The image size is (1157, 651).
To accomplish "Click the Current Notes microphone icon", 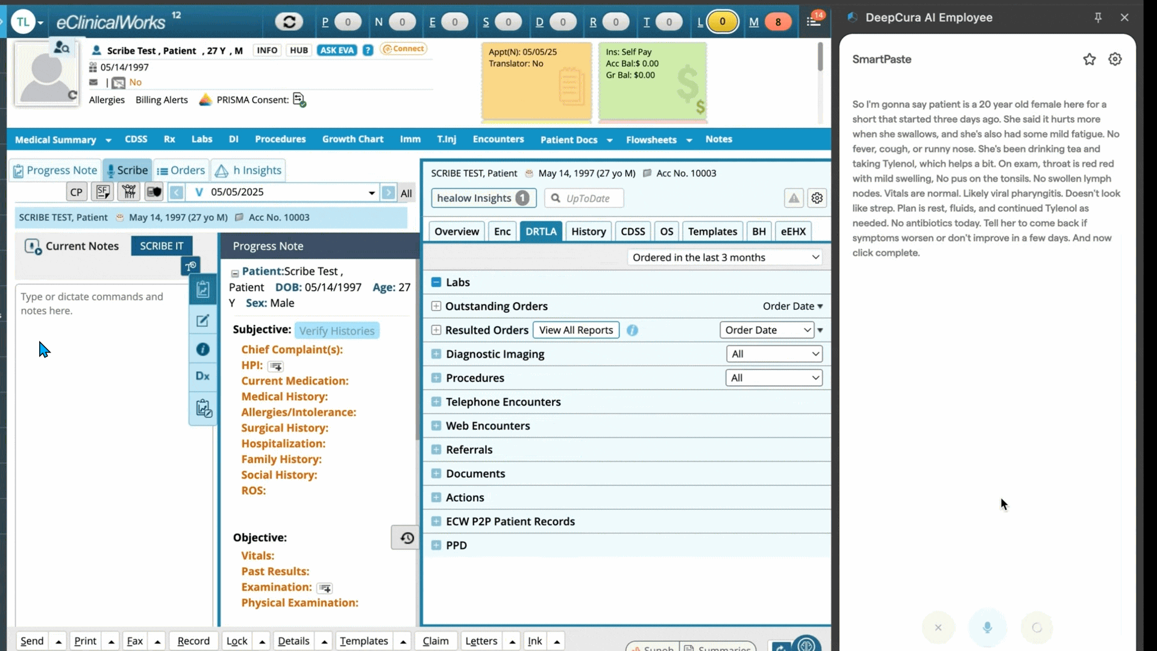I will [x=33, y=247].
